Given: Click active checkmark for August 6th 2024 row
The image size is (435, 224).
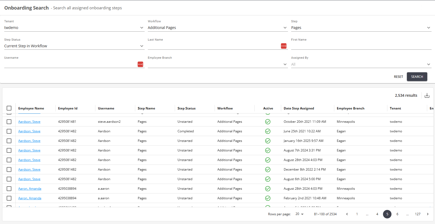Looking at the screenshot, I should pos(268,179).
